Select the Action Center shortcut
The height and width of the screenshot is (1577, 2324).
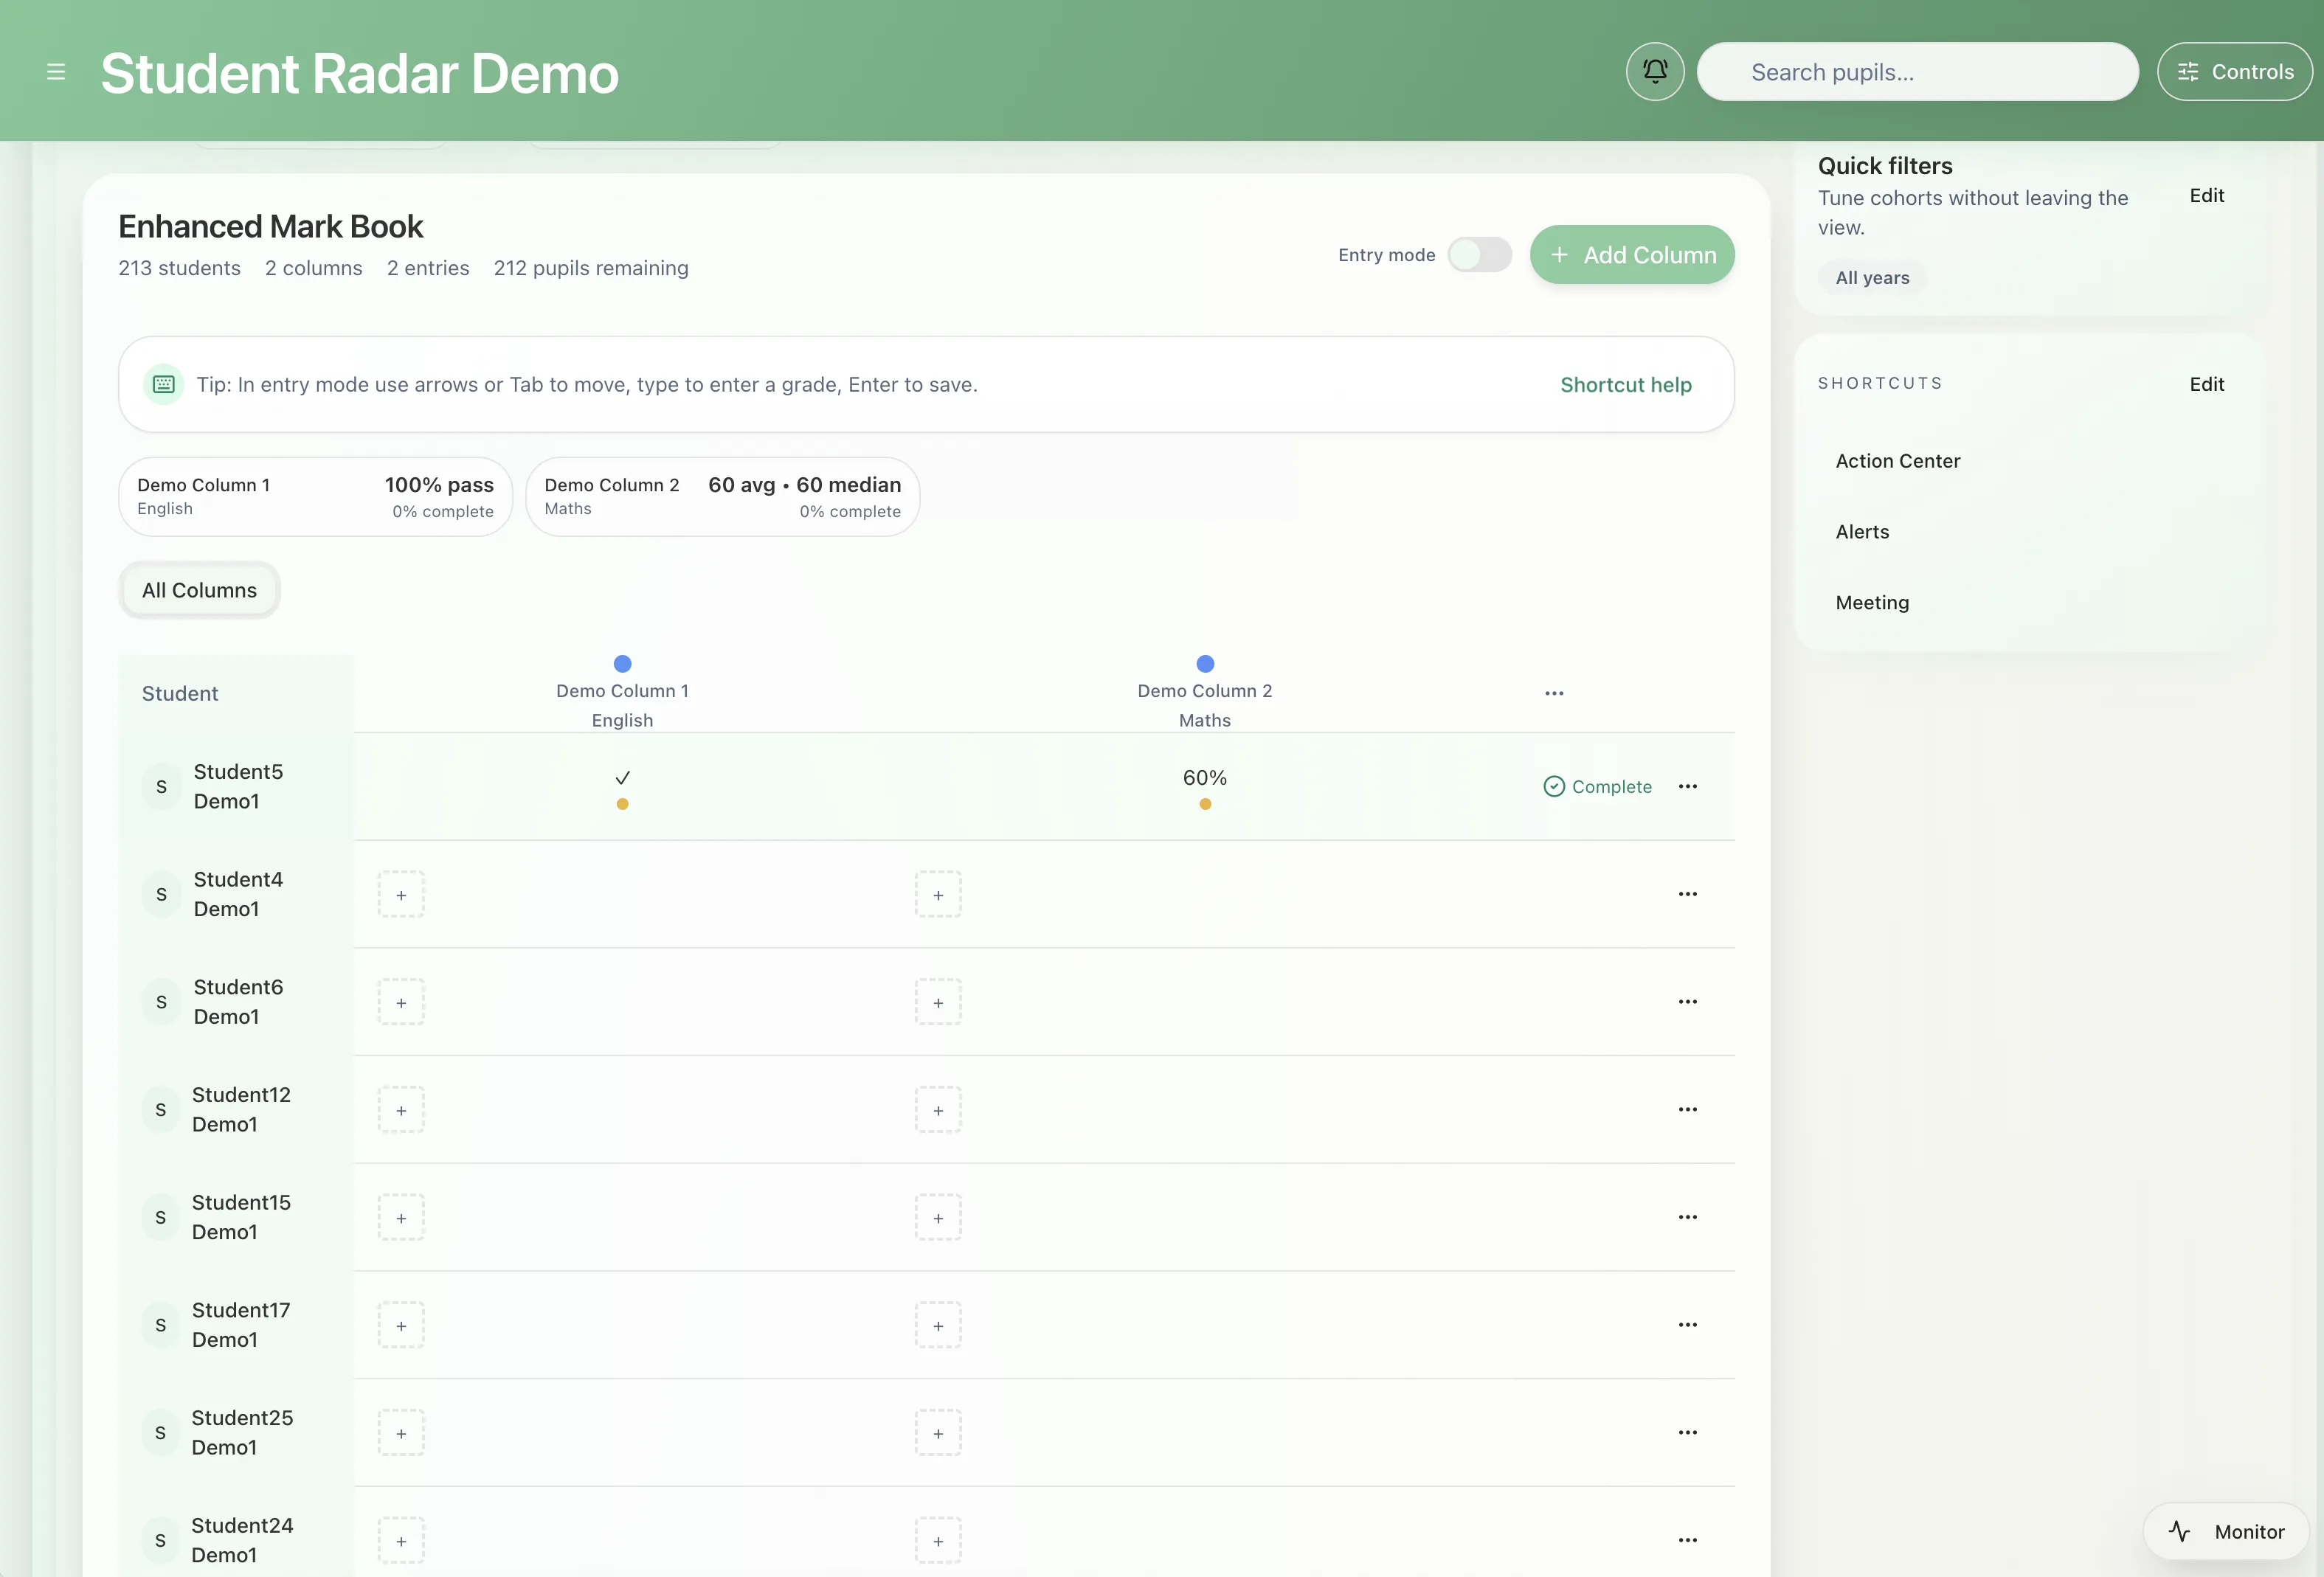click(x=1897, y=461)
